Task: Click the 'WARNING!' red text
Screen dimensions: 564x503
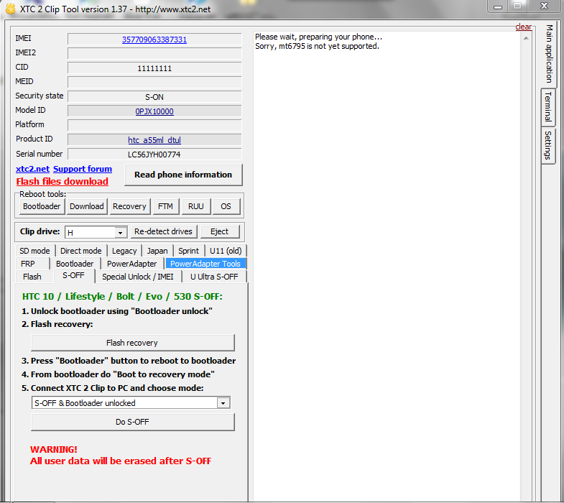Action: coord(54,449)
